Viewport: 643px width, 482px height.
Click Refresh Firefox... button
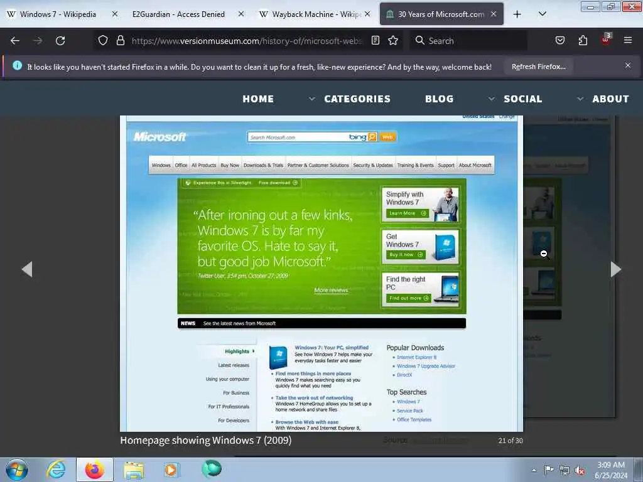click(x=538, y=67)
